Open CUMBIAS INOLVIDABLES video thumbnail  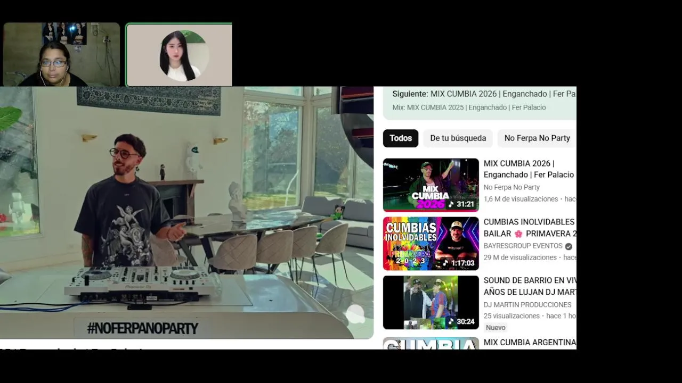[431, 243]
